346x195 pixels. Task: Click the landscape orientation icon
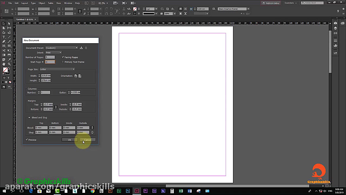[80, 76]
